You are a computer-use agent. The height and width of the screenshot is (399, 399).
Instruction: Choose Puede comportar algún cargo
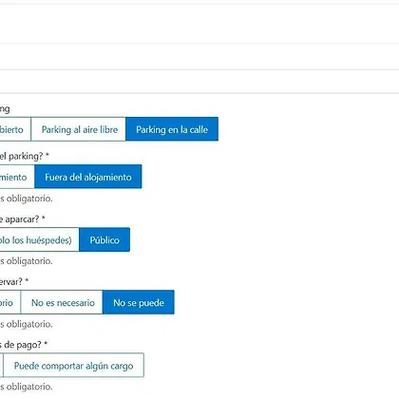(73, 366)
